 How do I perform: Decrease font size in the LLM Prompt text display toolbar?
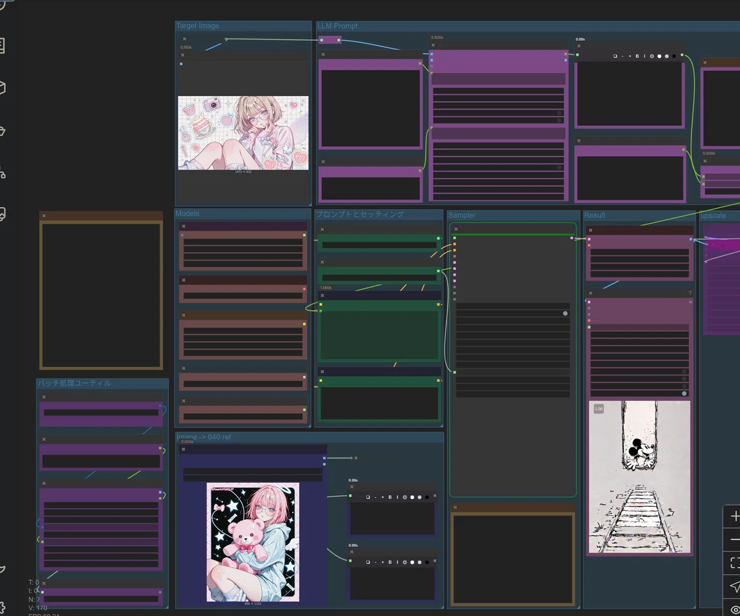coord(622,56)
